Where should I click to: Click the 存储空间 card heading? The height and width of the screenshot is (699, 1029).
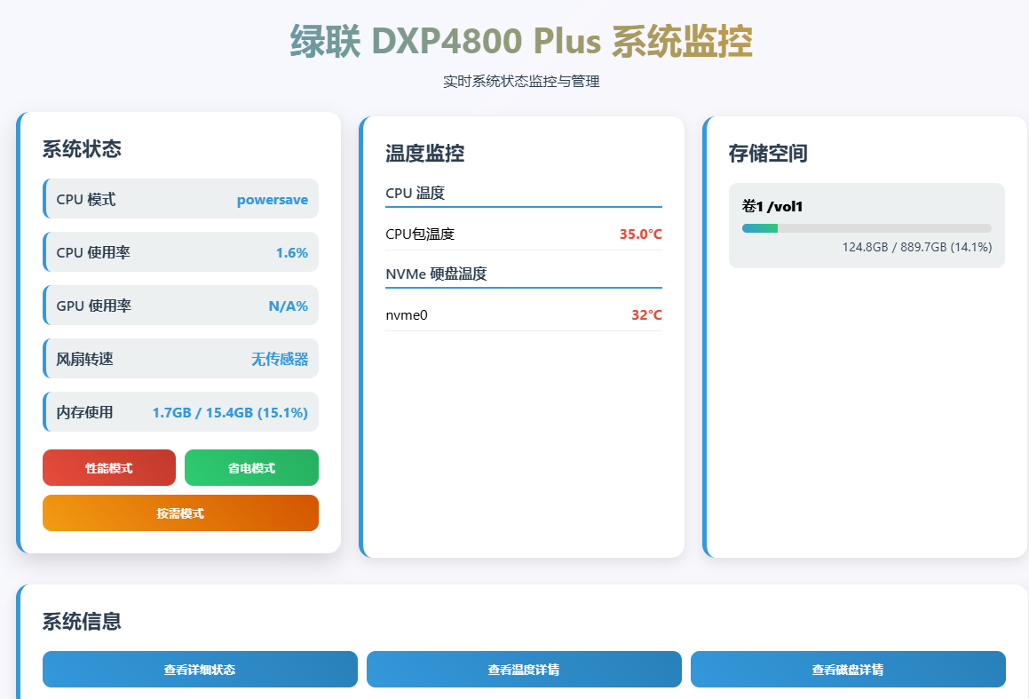(x=768, y=154)
